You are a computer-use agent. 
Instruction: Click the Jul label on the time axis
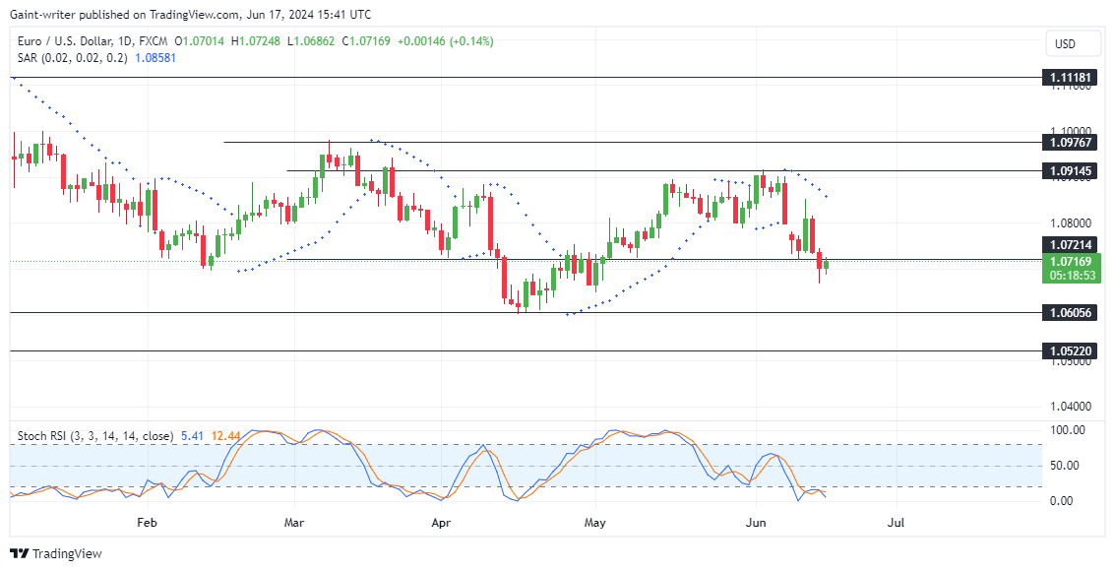(897, 523)
